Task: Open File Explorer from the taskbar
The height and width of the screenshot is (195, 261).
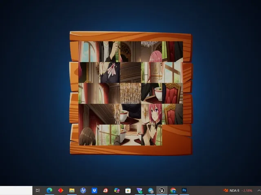Action: point(72,191)
